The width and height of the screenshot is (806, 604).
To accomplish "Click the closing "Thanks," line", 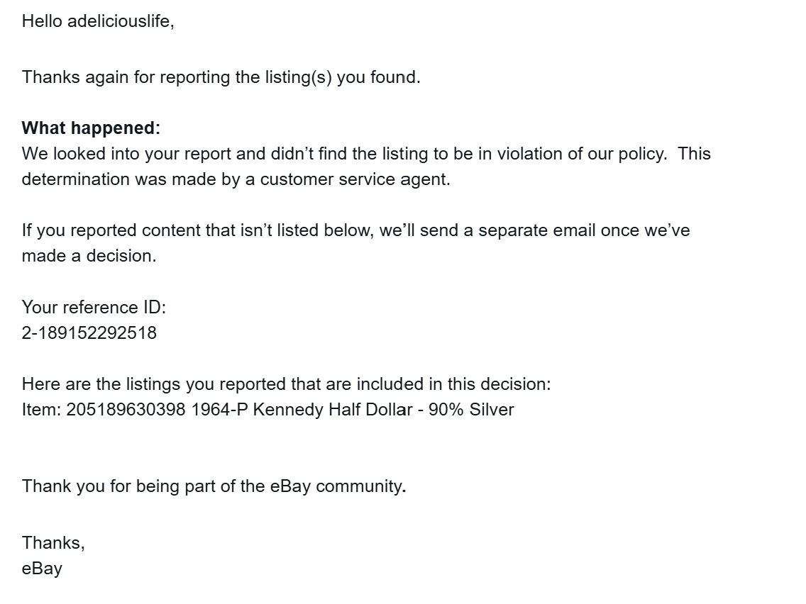I will [x=53, y=543].
